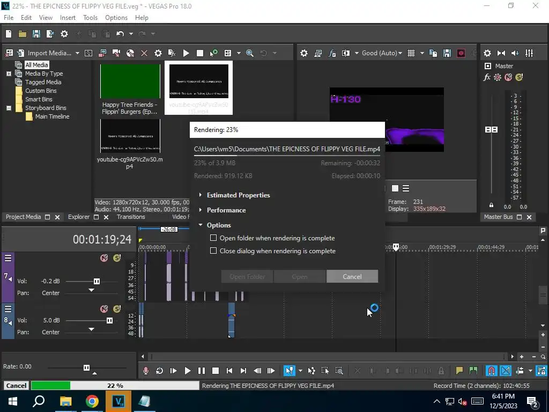
Task: Click Video Output FX icon in preview
Action: [332, 53]
